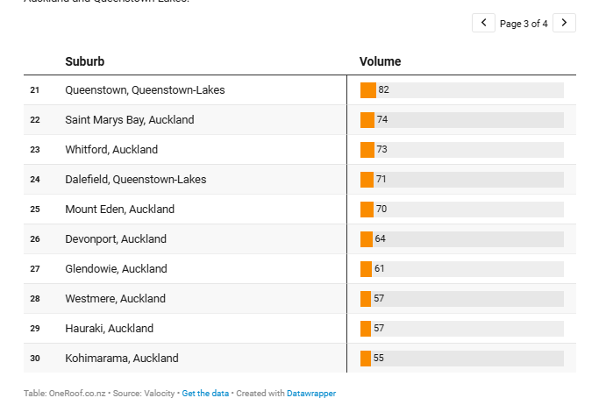The image size is (606, 398).
Task: Click rank number 30 in table
Action: (x=35, y=359)
